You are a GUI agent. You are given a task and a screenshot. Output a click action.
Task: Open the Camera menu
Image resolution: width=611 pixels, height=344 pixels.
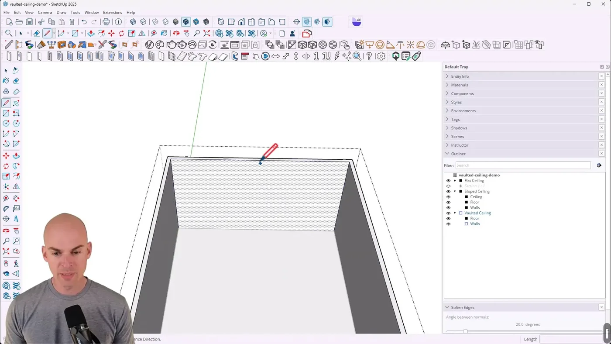click(x=45, y=13)
